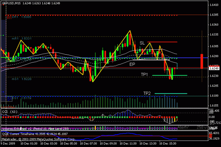Click the blue S1 marker label
Viewport: 221px width, 147px height.
9,99
